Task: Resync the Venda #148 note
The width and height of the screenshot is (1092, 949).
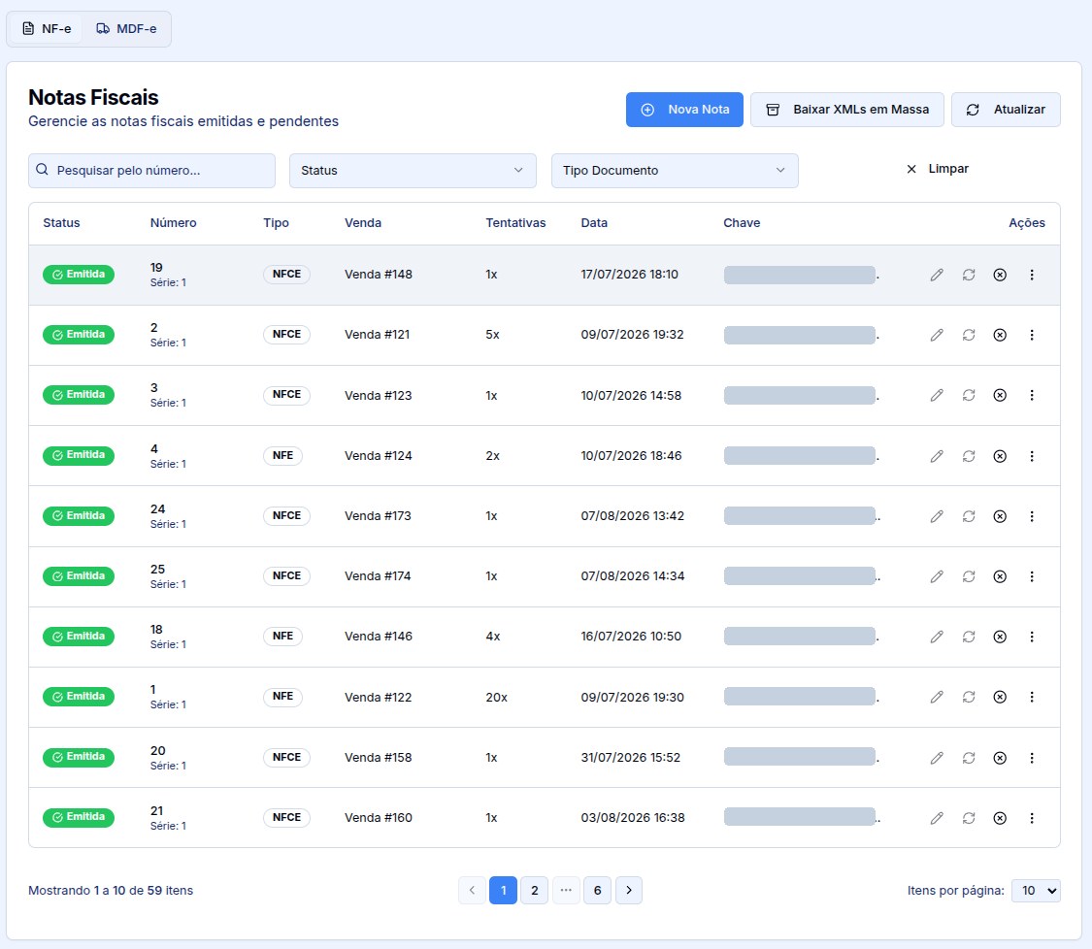Action: 969,275
